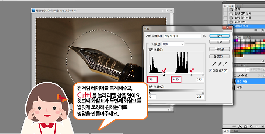Click the midtone input field showing 0.50
This screenshot has width=265, height=134.
(x=176, y=79)
